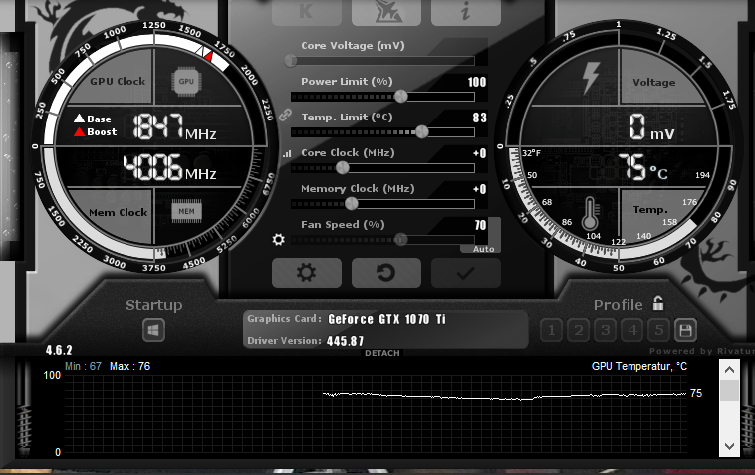The height and width of the screenshot is (475, 755).
Task: Click the Fan Speed slider handle
Action: coord(400,239)
